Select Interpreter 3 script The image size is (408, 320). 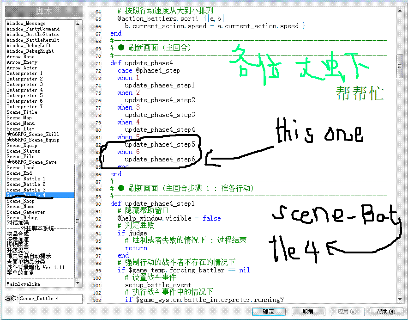click(24, 85)
